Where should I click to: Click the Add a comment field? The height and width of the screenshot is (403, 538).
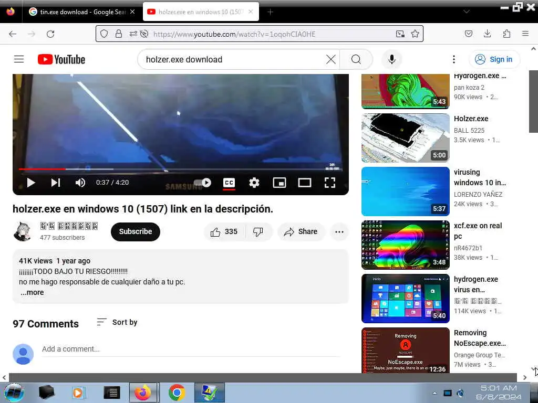[191, 349]
